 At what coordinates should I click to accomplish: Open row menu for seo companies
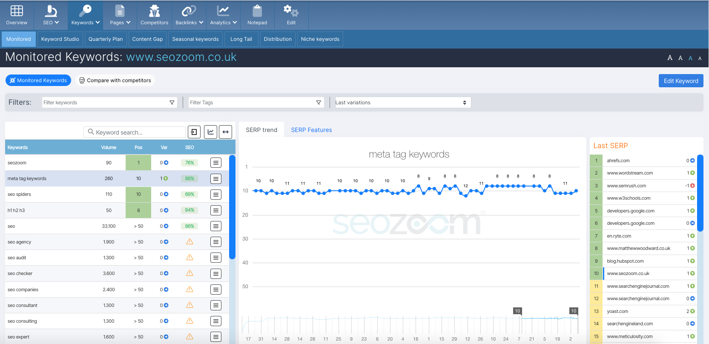pos(216,290)
